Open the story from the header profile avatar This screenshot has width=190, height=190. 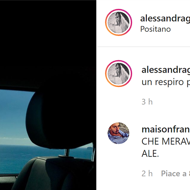(x=119, y=22)
